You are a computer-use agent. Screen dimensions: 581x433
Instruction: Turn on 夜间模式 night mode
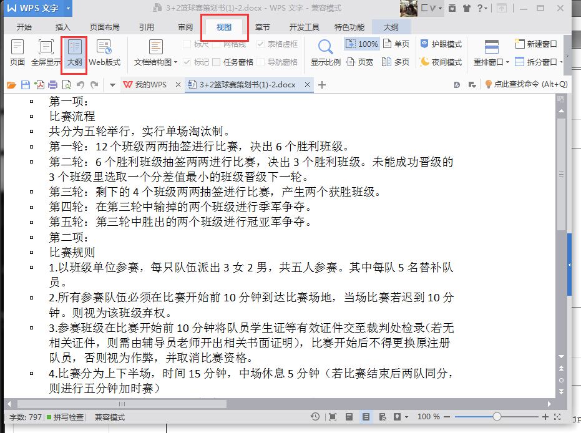[441, 62]
